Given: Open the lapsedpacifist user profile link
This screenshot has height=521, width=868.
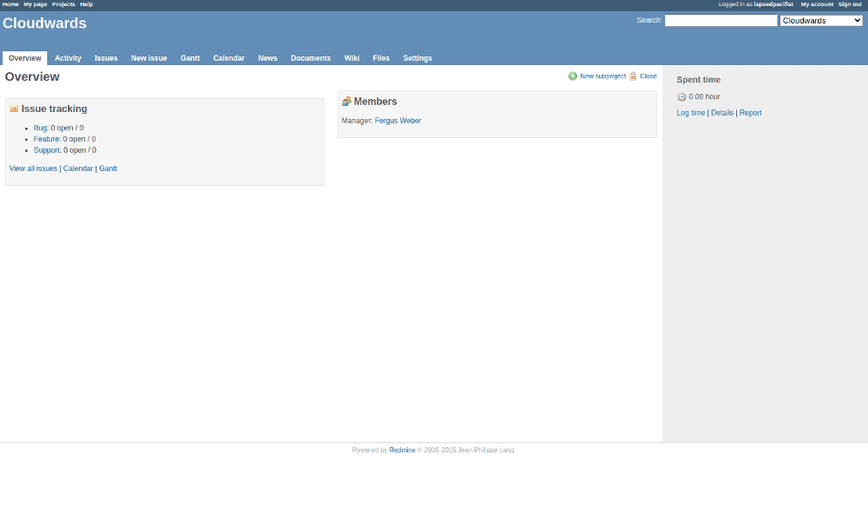Looking at the screenshot, I should point(773,4).
